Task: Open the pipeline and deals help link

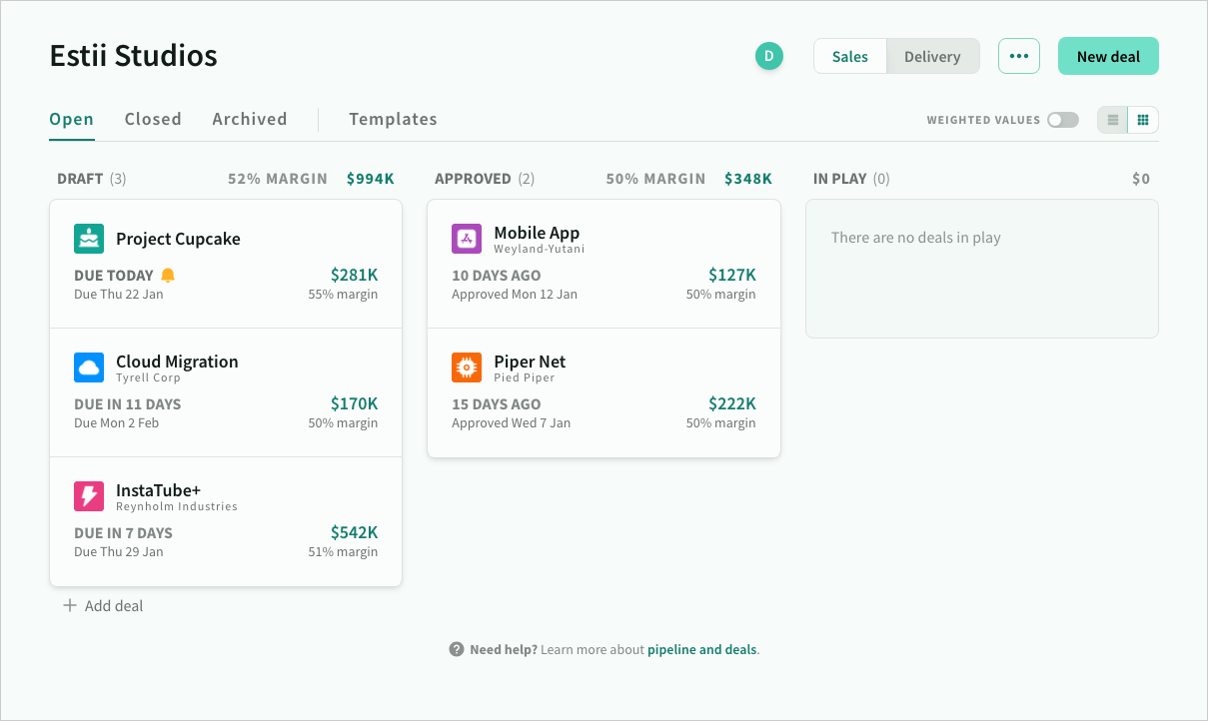Action: (x=701, y=649)
